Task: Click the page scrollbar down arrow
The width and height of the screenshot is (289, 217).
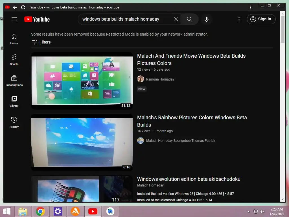Action: click(x=283, y=199)
